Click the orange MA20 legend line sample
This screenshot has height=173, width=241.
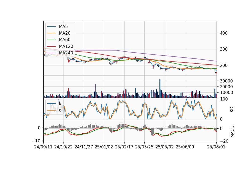click(51, 33)
